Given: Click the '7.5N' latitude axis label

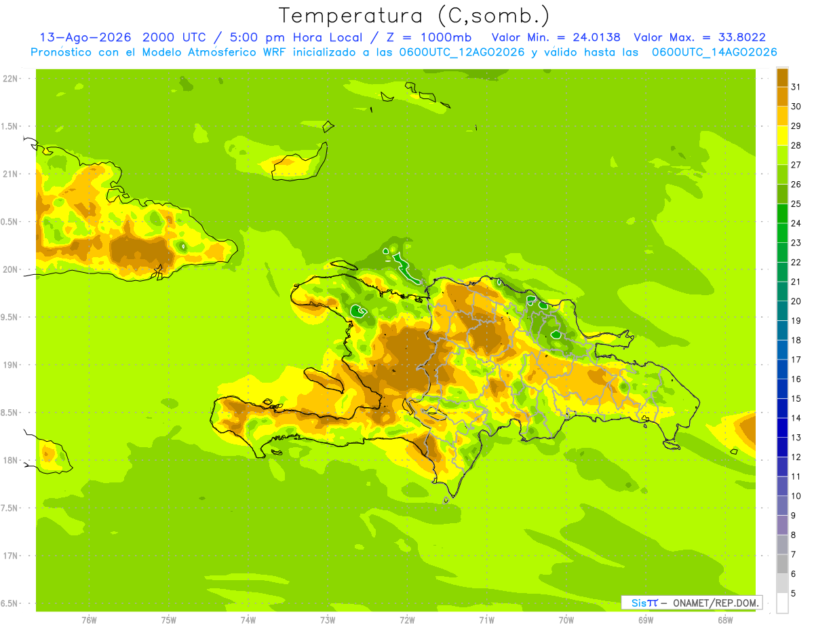Looking at the screenshot, I should pyautogui.click(x=9, y=508).
